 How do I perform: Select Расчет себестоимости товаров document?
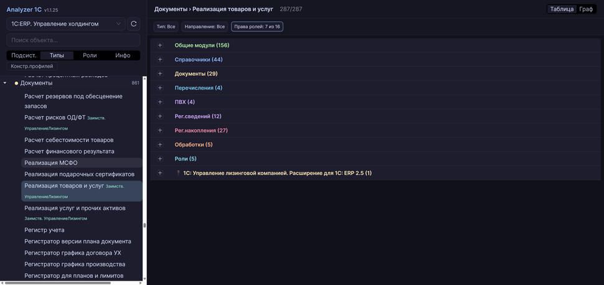coord(82,140)
